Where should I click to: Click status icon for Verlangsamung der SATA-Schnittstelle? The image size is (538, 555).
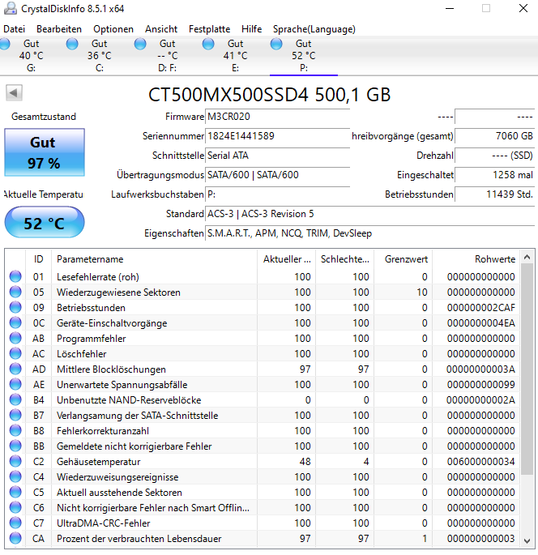click(x=15, y=415)
